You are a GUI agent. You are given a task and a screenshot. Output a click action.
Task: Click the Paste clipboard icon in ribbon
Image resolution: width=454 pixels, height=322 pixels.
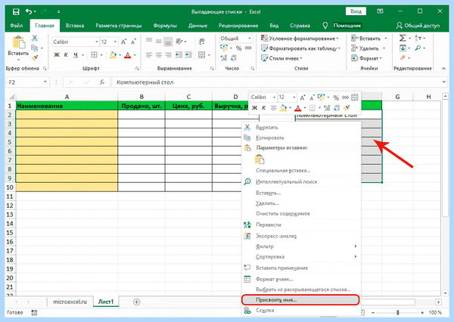(x=18, y=42)
